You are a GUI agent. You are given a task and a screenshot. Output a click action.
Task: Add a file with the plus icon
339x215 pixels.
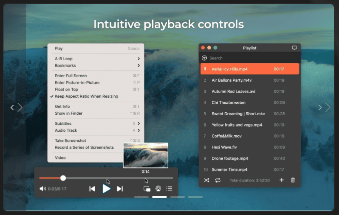click(281, 180)
